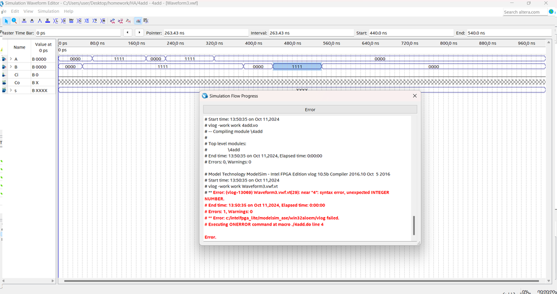Close the Simulation Flow Progress dialog
557x294 pixels.
coord(415,96)
